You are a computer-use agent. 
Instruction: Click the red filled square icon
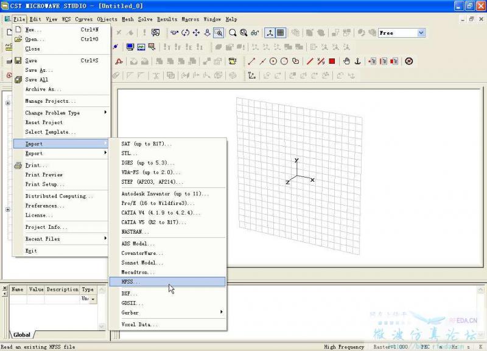332,61
